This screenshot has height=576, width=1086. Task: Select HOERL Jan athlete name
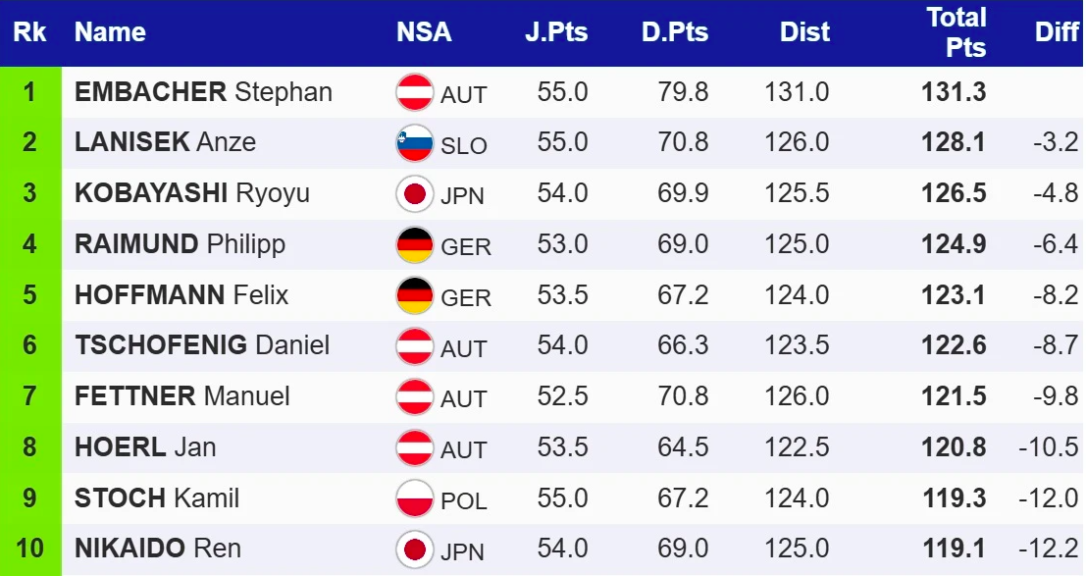(x=145, y=447)
